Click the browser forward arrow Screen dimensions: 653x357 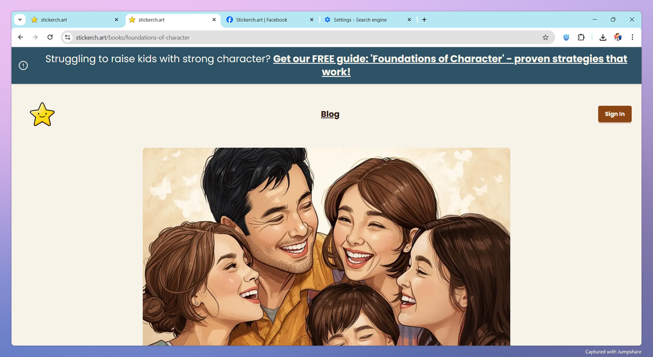35,37
